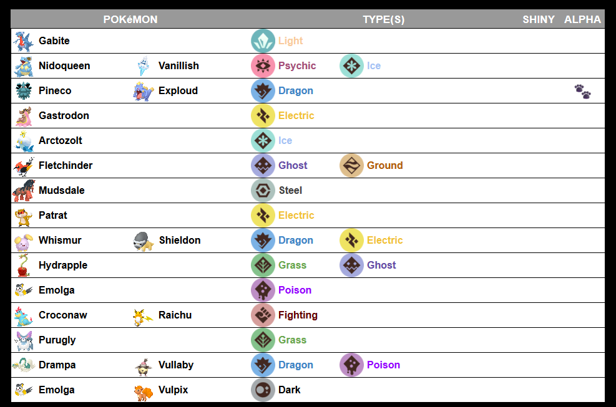Screen dimensions: 616x407
Task: Click the ALPHA column header
Action: 582,19
